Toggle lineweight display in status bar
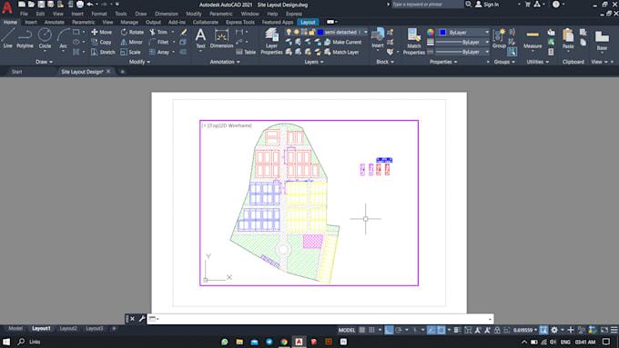The image size is (619, 348). tap(457, 330)
